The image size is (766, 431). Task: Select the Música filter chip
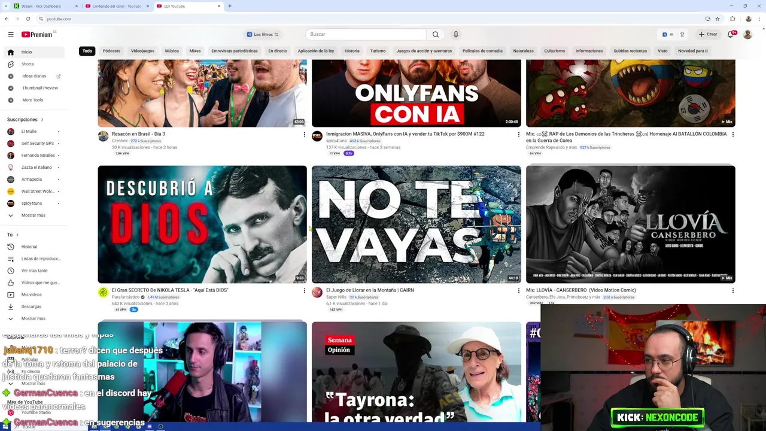coord(172,51)
